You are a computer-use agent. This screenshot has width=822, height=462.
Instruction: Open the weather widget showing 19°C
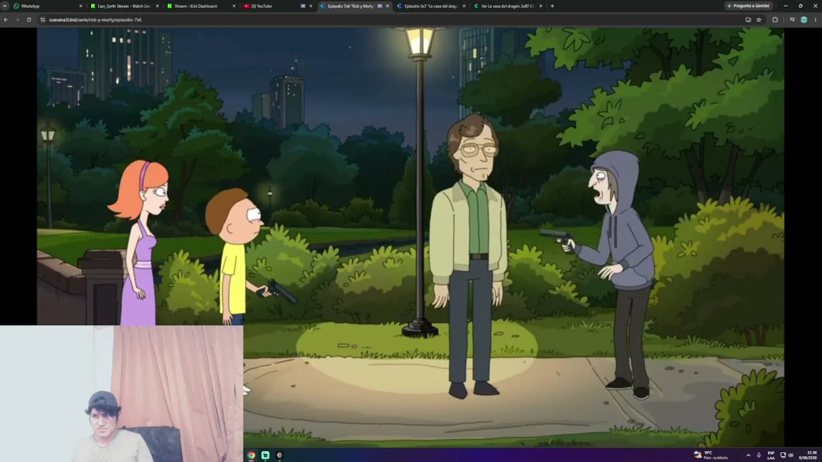[x=710, y=455]
